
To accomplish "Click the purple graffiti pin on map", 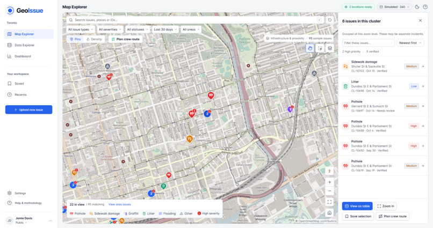I will click(x=290, y=109).
